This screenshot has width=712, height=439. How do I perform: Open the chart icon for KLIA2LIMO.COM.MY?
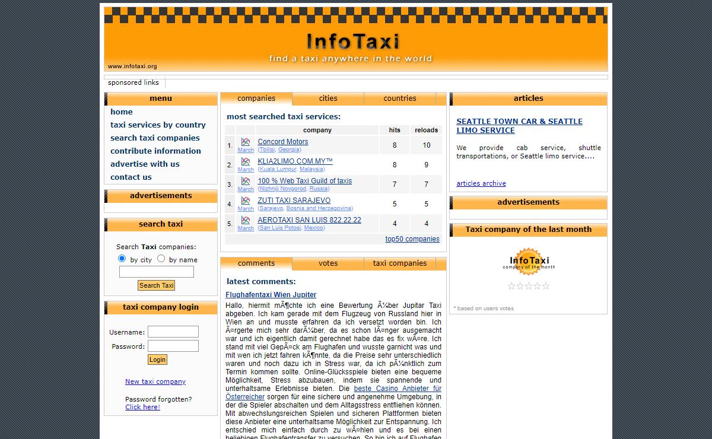pyautogui.click(x=246, y=161)
